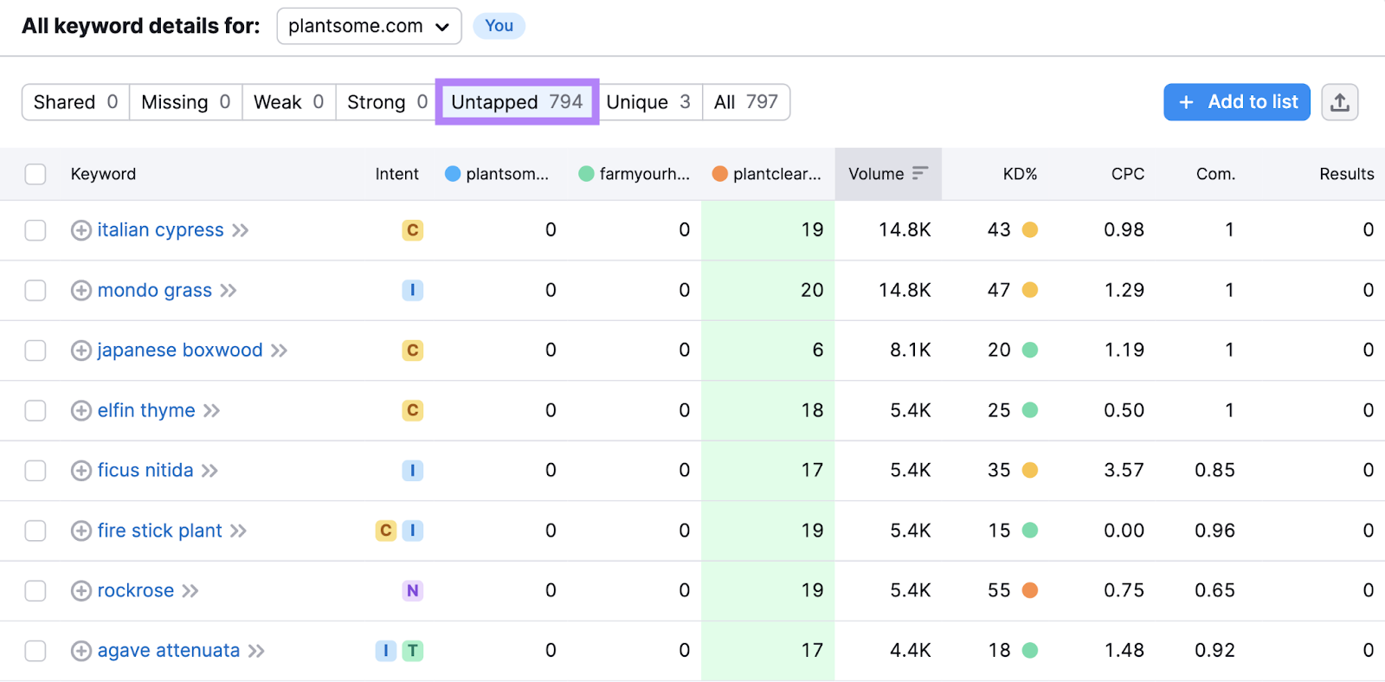The height and width of the screenshot is (682, 1385).
Task: Click the KD% column header
Action: (x=1020, y=174)
